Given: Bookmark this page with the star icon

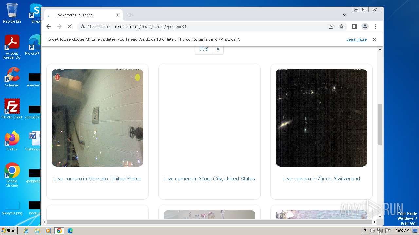Looking at the screenshot, I should pyautogui.click(x=341, y=26).
